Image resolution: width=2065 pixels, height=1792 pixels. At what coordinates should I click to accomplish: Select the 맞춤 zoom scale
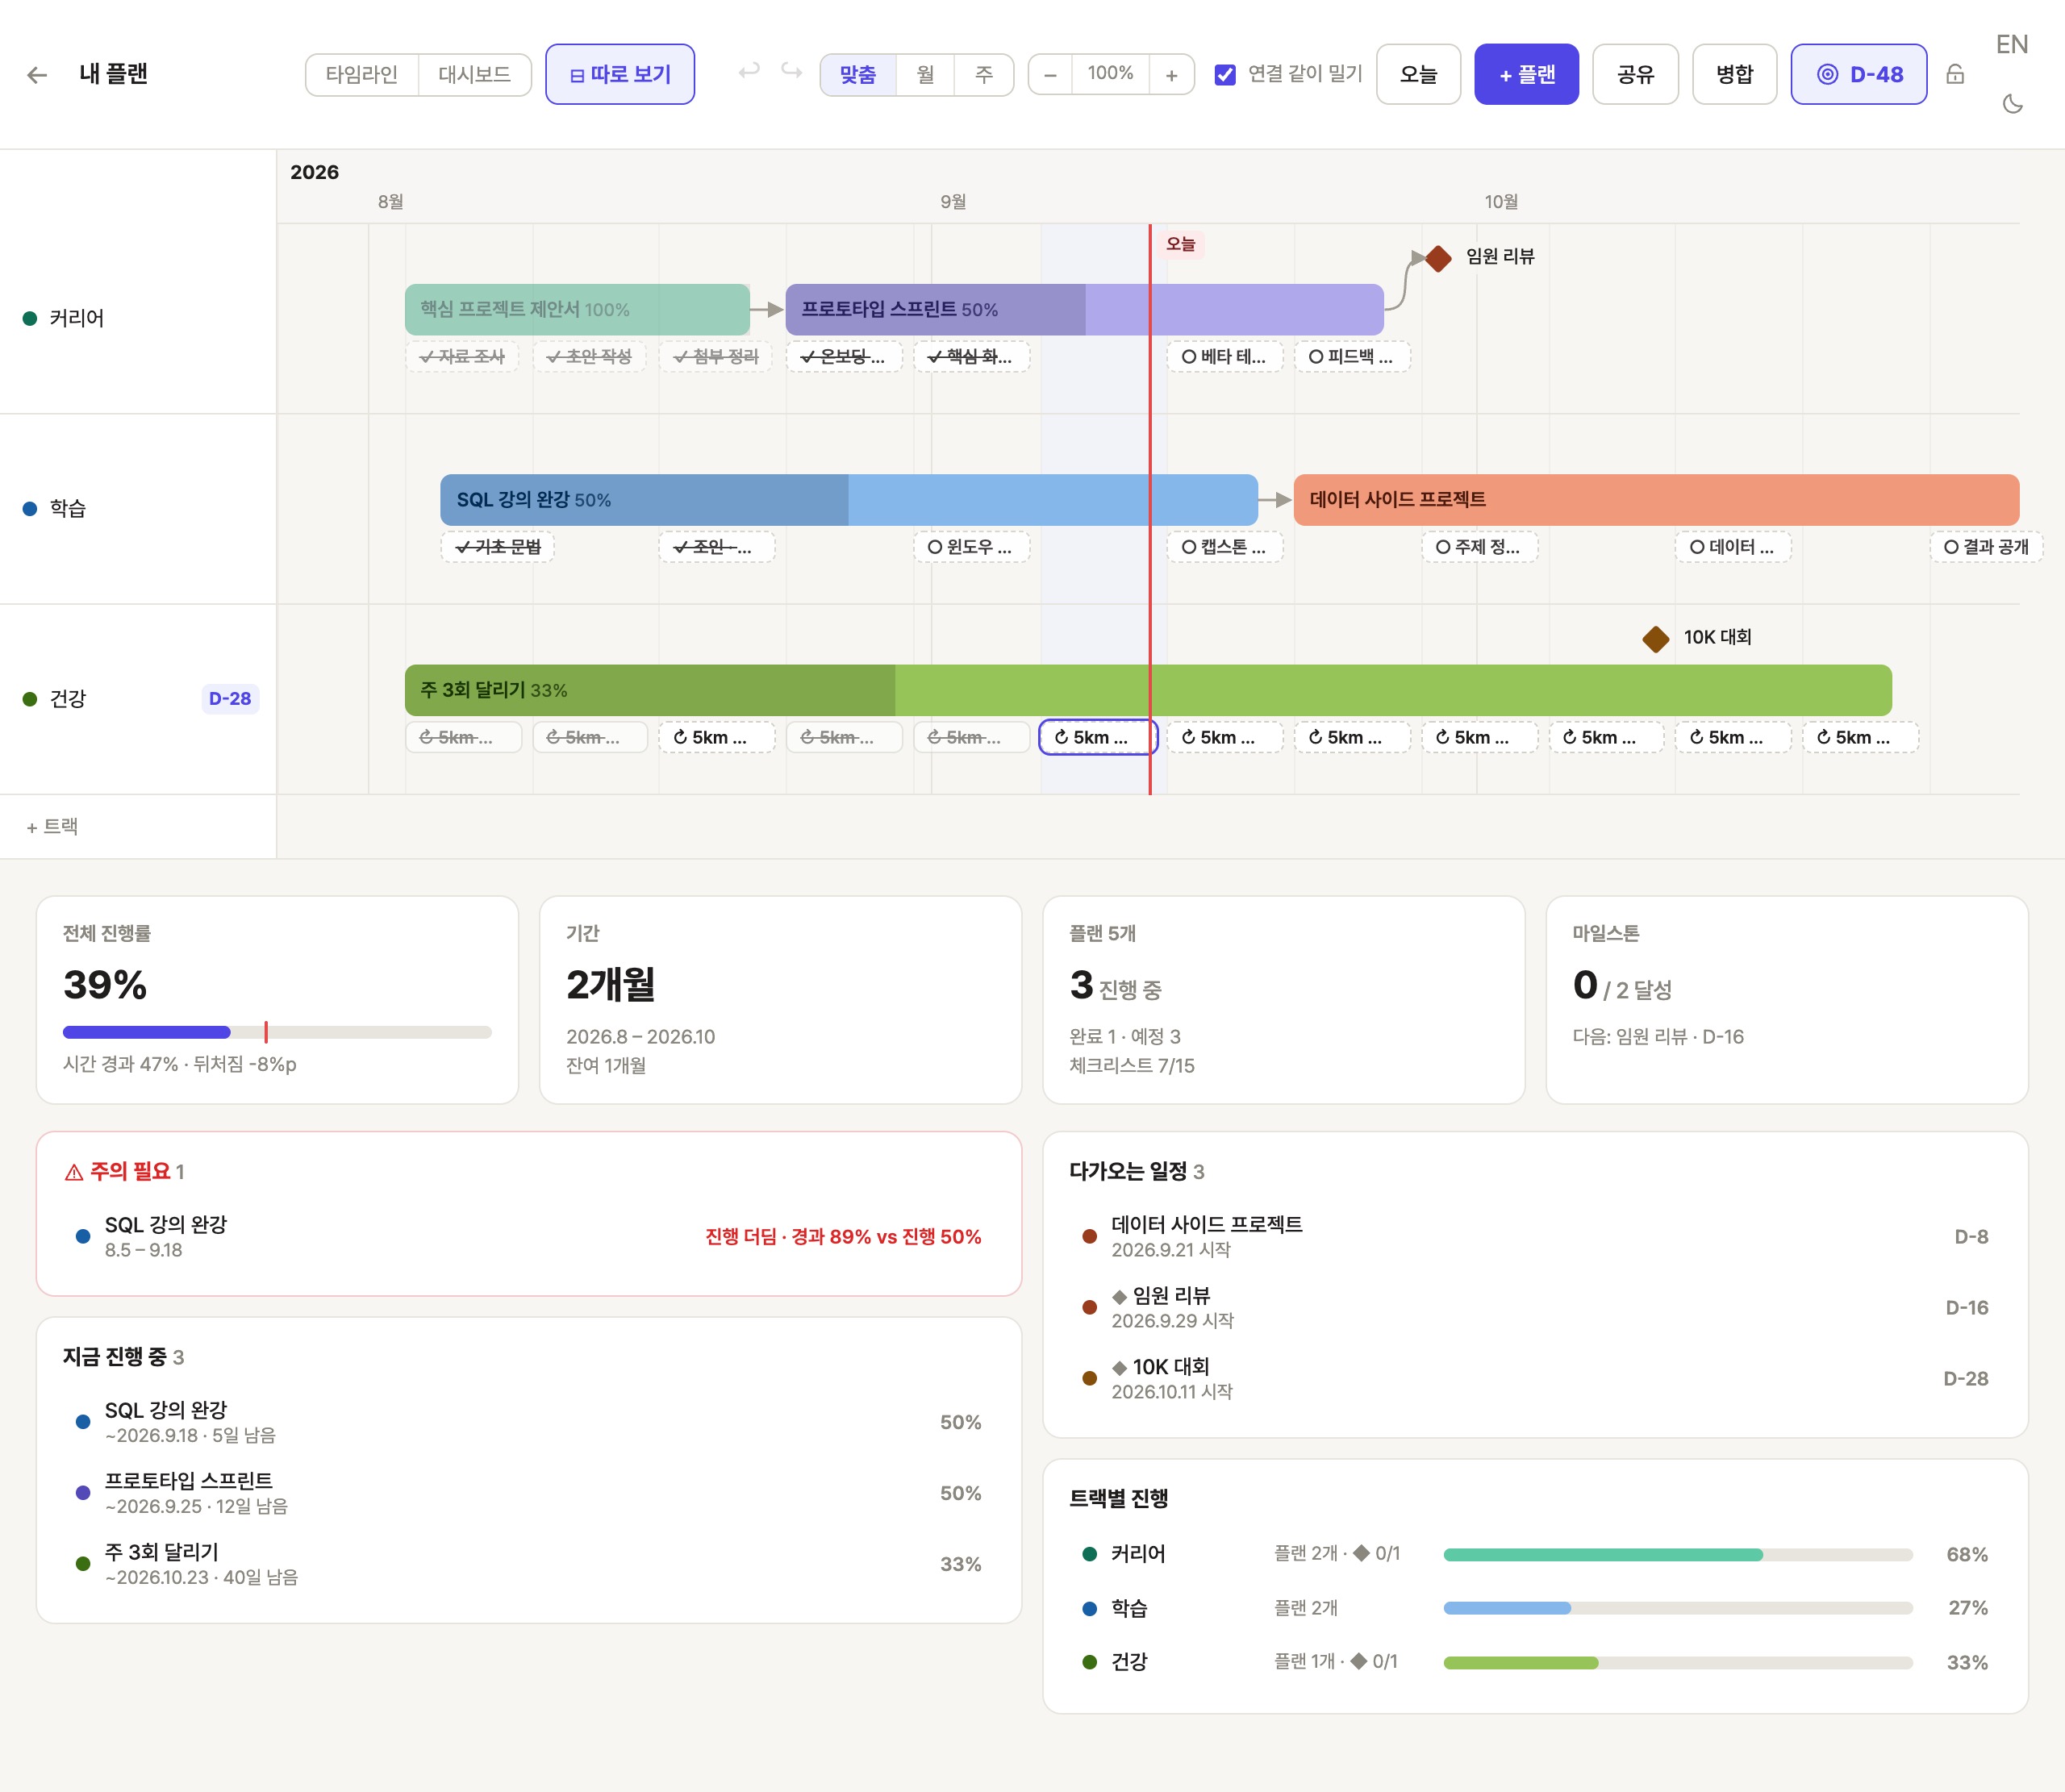point(858,75)
